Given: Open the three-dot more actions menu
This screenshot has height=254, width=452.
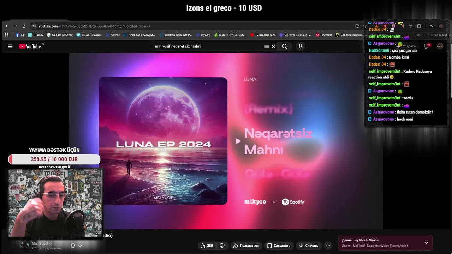Looking at the screenshot, I should click(x=328, y=246).
